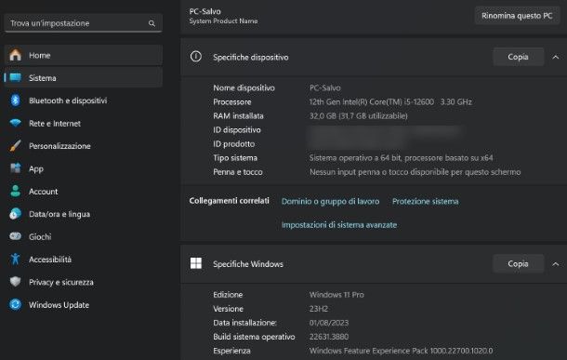Click the ID prodotto label
The image size is (567, 360).
[234, 144]
